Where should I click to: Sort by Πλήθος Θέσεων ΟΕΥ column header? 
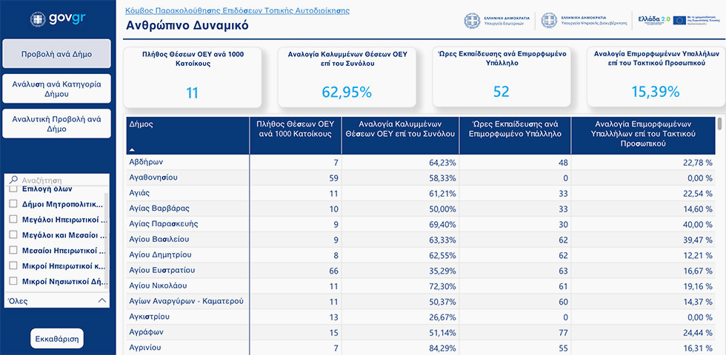295,129
